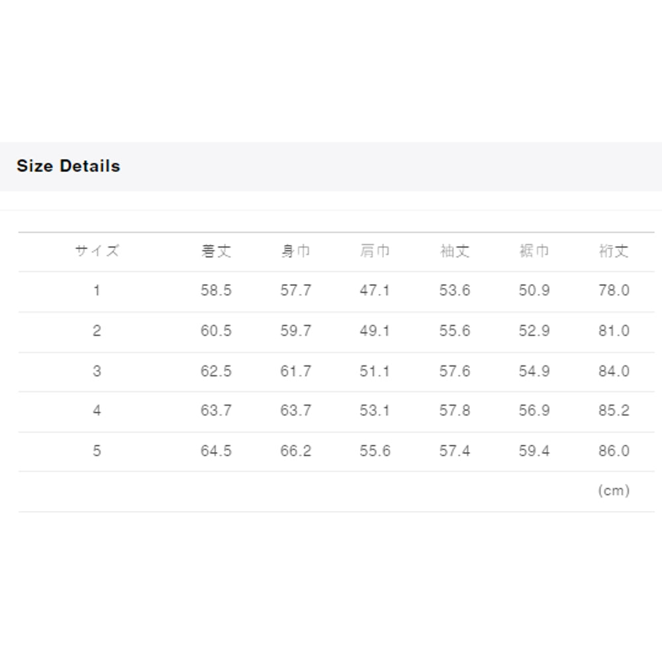Click the size 5 row label
Screen dimensions: 662x662
click(x=97, y=451)
